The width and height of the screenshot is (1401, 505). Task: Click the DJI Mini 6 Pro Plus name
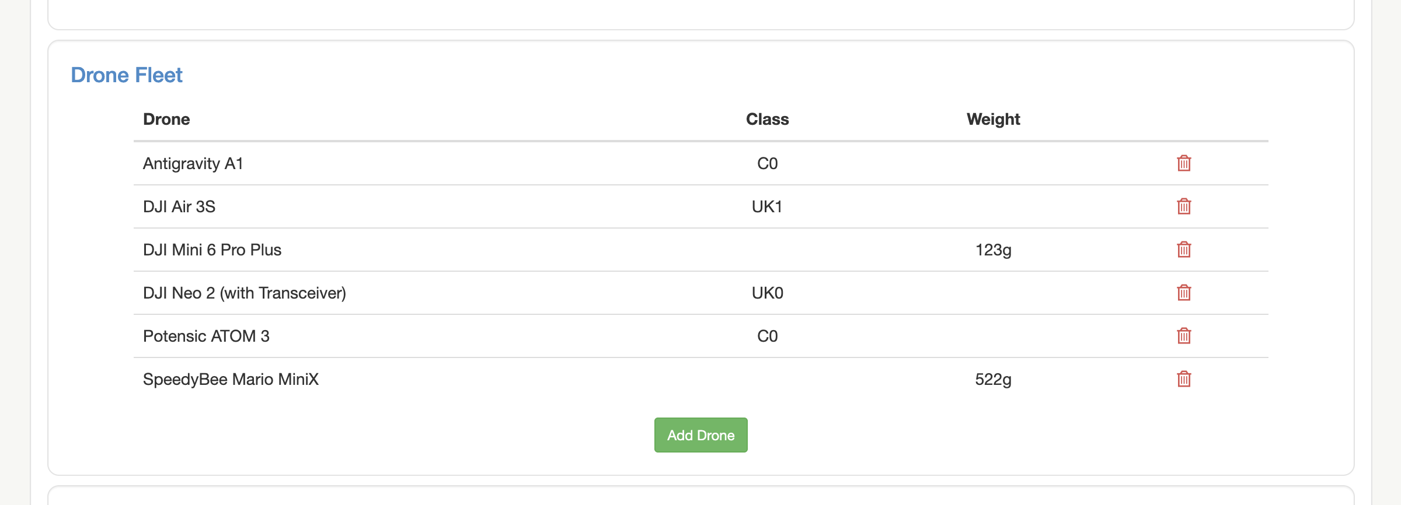click(x=212, y=250)
